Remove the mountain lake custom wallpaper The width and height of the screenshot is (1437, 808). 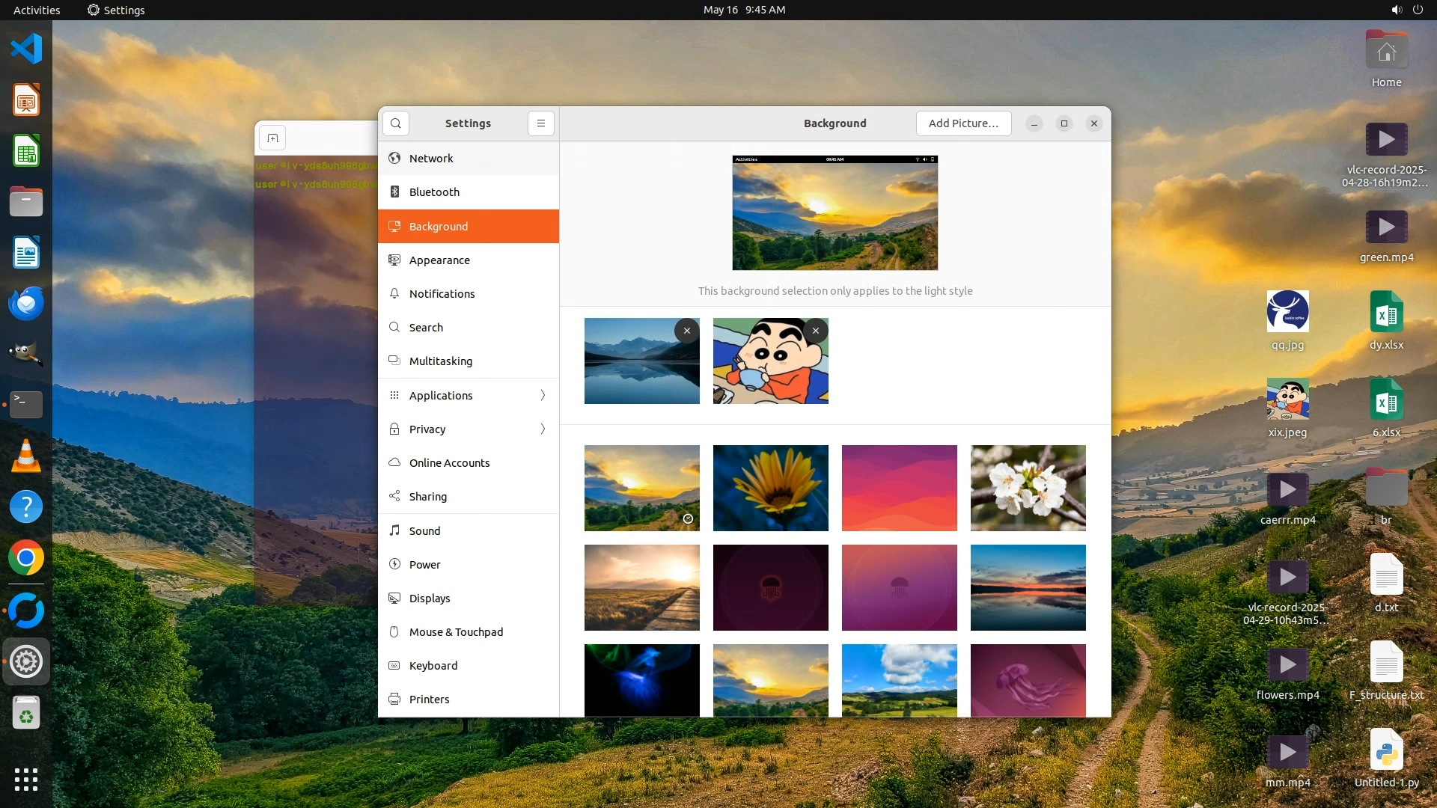[686, 331]
